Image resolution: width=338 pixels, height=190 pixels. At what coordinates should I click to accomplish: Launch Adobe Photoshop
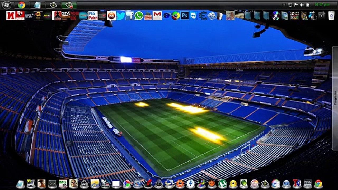point(185,16)
